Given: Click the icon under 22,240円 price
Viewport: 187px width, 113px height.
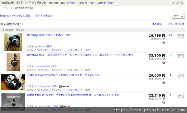Looking at the screenshot, I should 164,102.
